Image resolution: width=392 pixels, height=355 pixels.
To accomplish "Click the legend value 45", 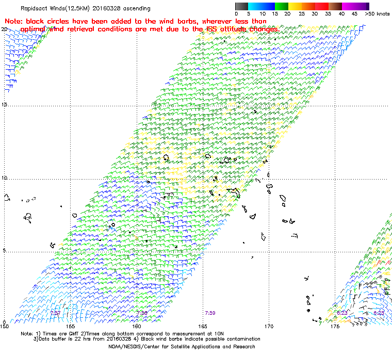I will [x=354, y=14].
